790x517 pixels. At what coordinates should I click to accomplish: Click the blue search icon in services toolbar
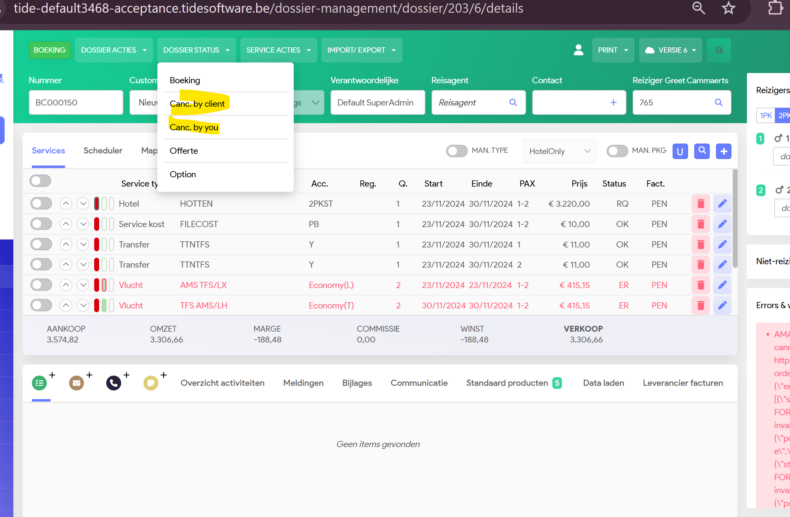[702, 151]
